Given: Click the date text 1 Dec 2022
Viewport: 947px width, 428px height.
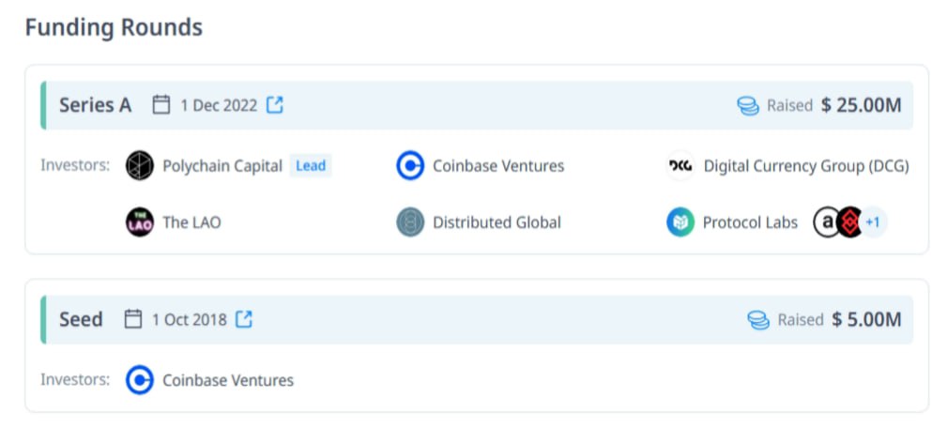Looking at the screenshot, I should click(219, 106).
